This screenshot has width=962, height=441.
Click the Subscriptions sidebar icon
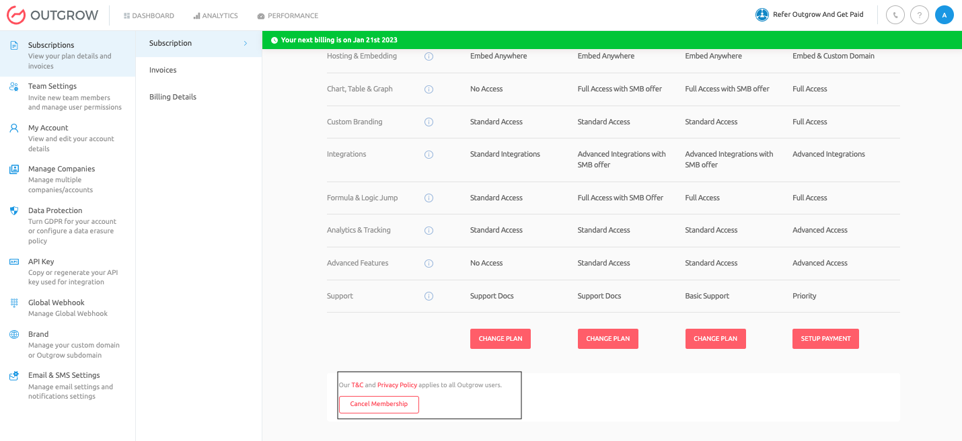14,45
